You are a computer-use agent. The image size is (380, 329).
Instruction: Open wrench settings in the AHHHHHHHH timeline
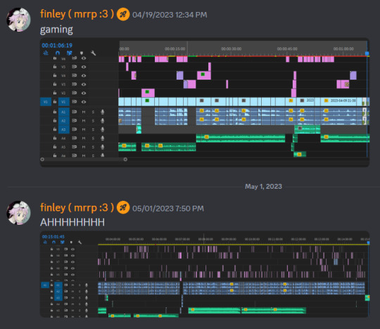(80, 242)
